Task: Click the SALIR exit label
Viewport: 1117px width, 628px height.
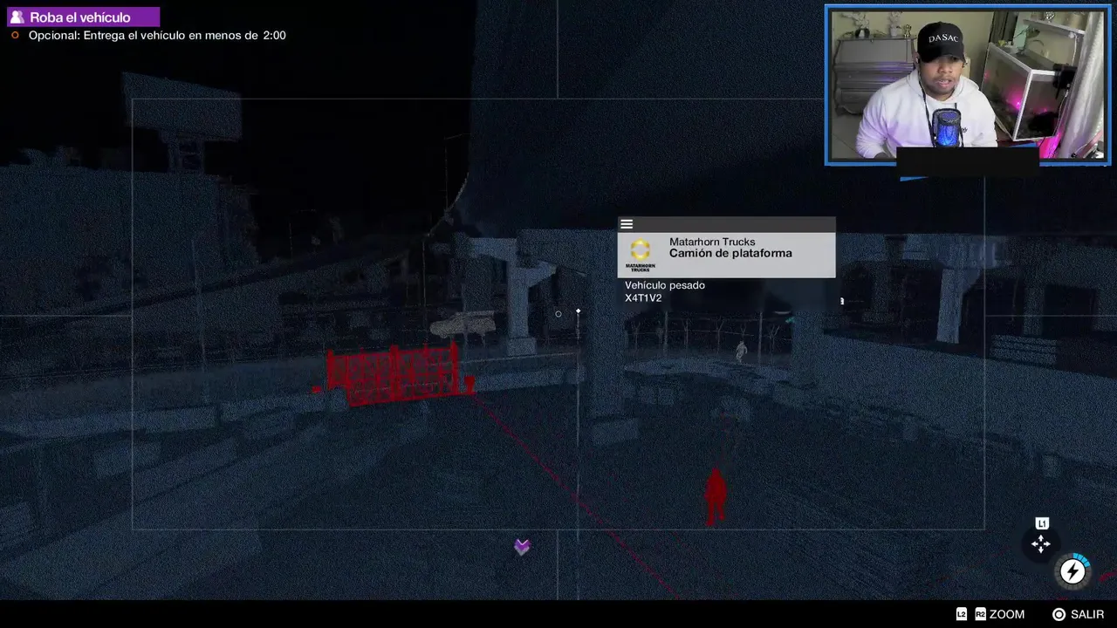Action: 1087,614
